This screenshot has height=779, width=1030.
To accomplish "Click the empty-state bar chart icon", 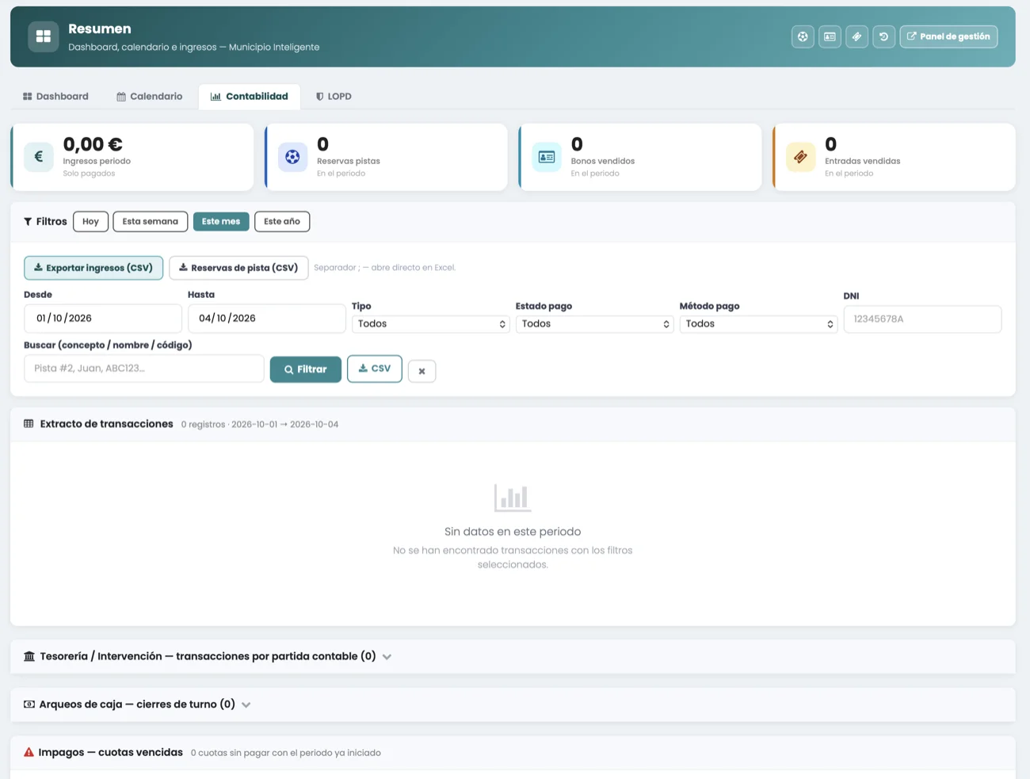I will tap(513, 498).
